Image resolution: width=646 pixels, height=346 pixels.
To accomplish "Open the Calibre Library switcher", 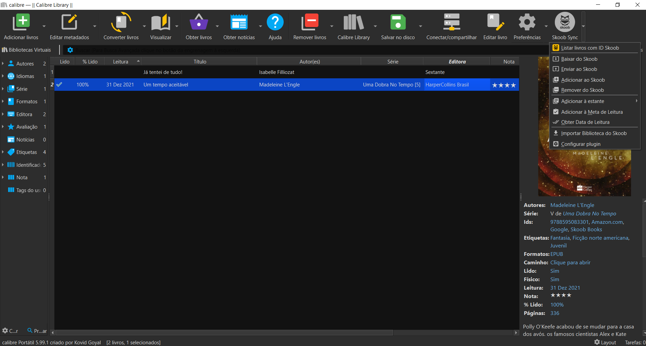I will [354, 22].
